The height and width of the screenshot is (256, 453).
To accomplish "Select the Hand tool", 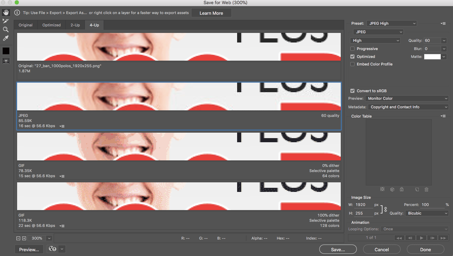I will pyautogui.click(x=6, y=13).
